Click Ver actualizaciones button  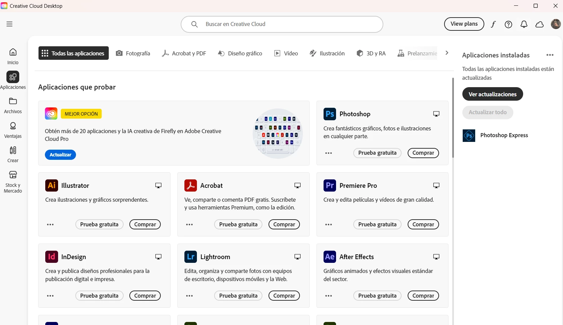(492, 94)
